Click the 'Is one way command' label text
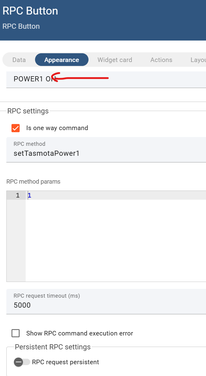The width and height of the screenshot is (206, 376). (57, 128)
